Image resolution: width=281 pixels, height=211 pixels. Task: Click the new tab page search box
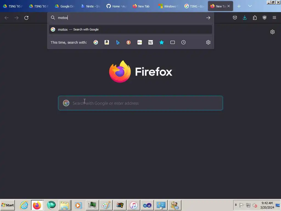(x=140, y=103)
